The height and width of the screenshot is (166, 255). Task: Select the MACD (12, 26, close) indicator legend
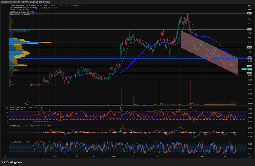click(x=22, y=126)
